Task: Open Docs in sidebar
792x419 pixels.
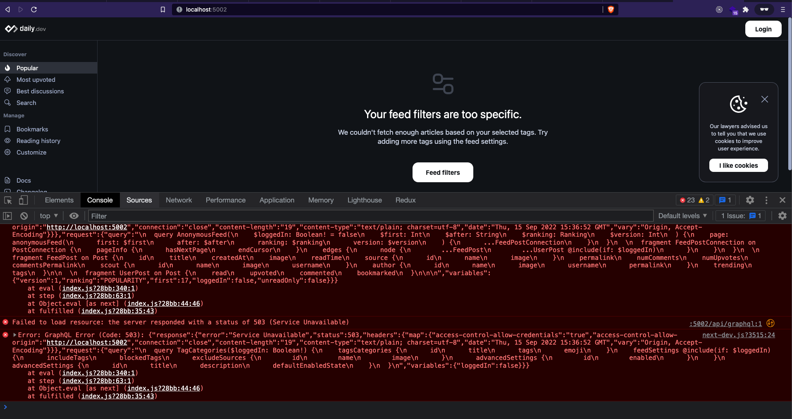Action: pos(48,180)
